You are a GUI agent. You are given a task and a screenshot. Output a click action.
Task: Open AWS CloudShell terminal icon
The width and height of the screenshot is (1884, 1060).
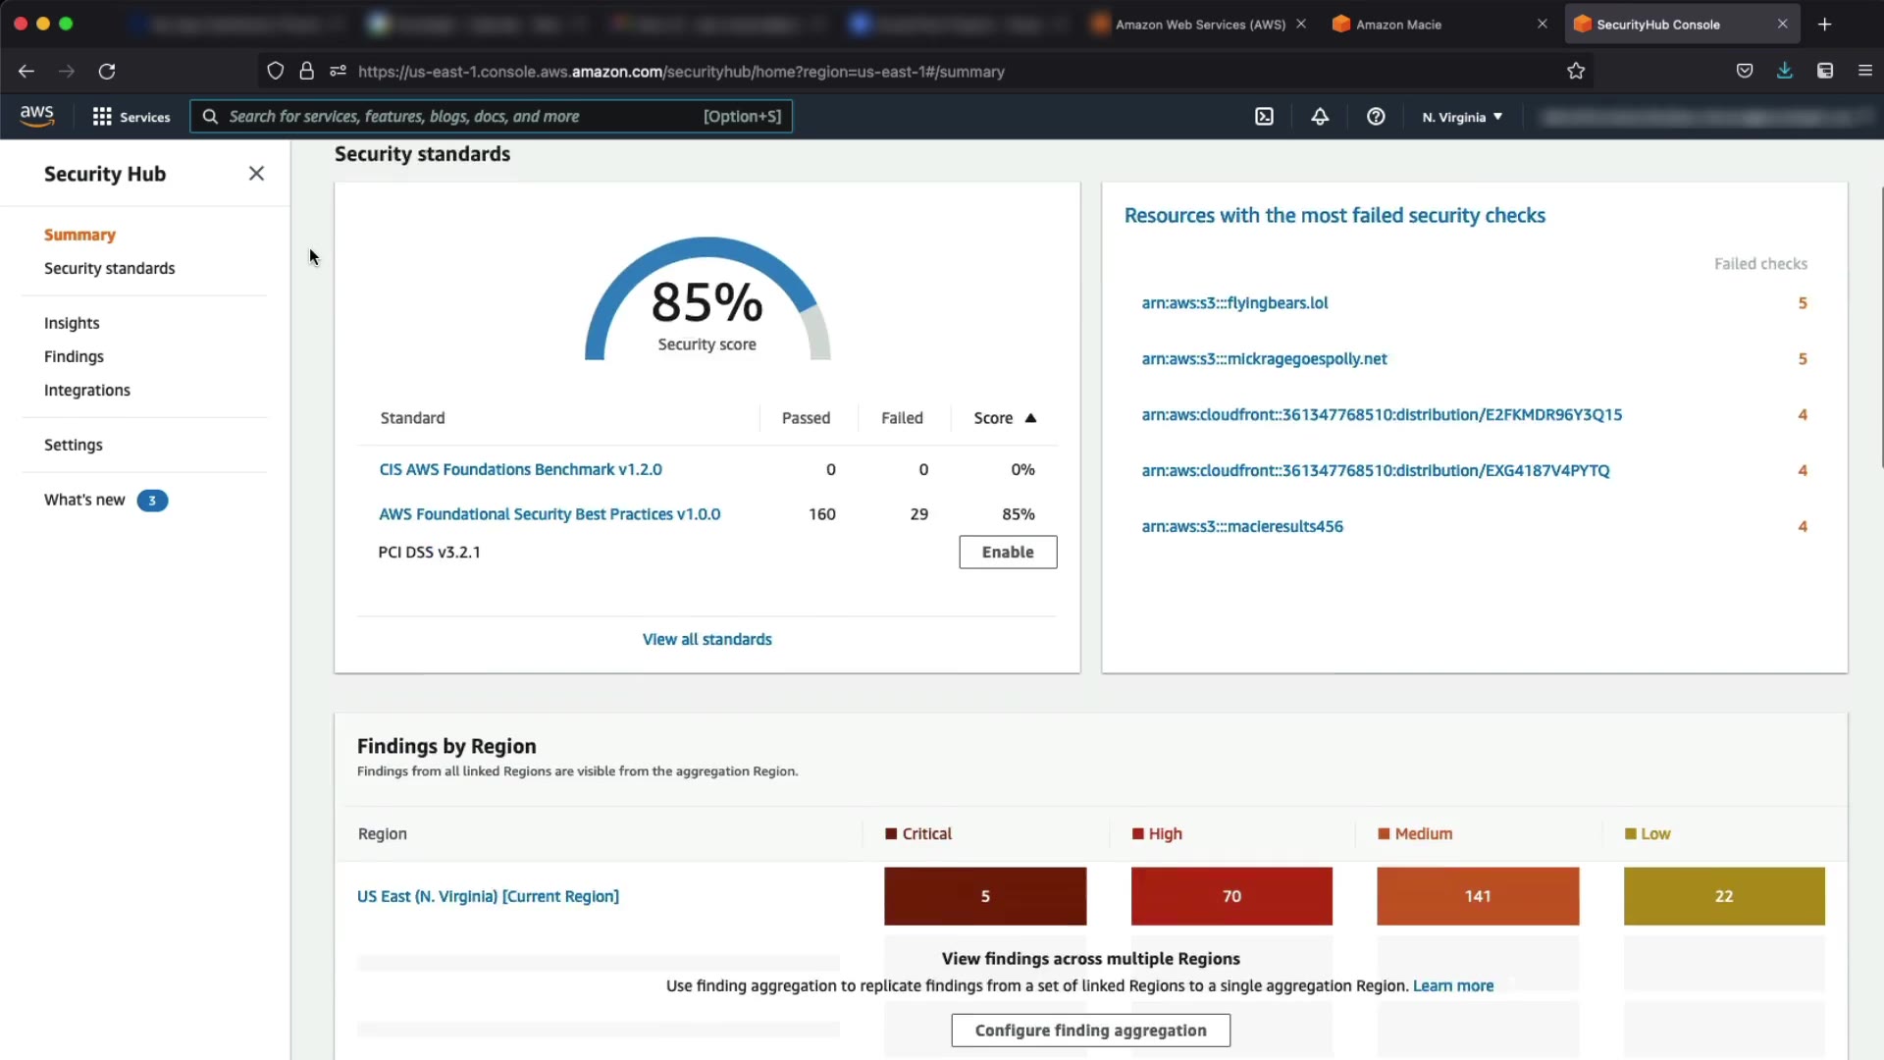(x=1264, y=117)
